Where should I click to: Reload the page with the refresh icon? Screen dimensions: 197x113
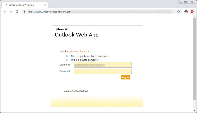[17, 12]
